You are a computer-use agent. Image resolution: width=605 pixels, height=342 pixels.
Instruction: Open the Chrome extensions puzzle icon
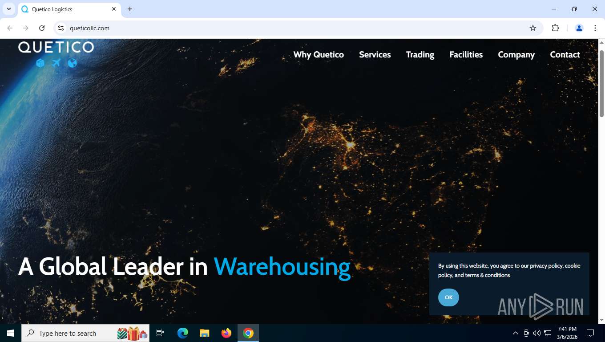pos(555,28)
